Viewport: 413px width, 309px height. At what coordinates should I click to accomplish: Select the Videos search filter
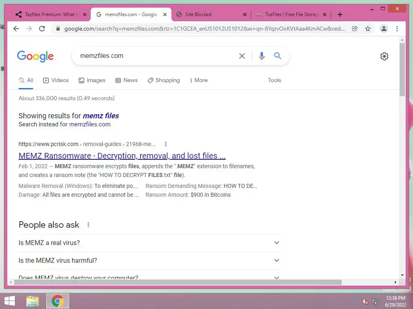56,80
